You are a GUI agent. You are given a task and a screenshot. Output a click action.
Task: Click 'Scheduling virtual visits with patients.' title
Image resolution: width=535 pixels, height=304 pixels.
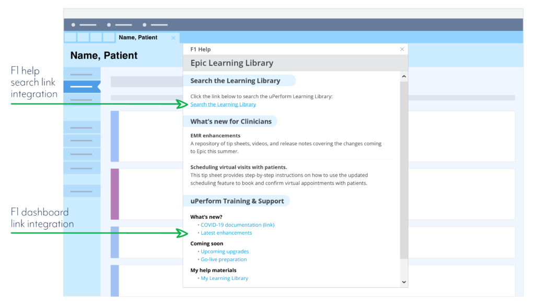point(239,167)
